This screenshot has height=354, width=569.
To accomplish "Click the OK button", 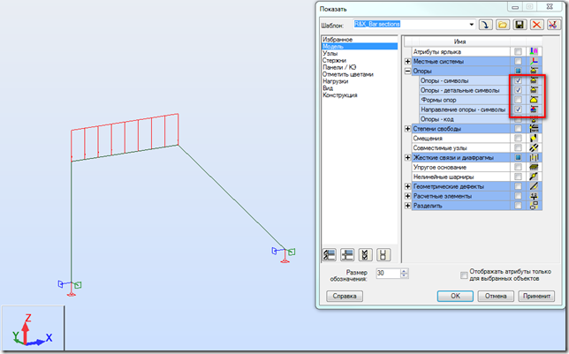I will click(x=455, y=296).
